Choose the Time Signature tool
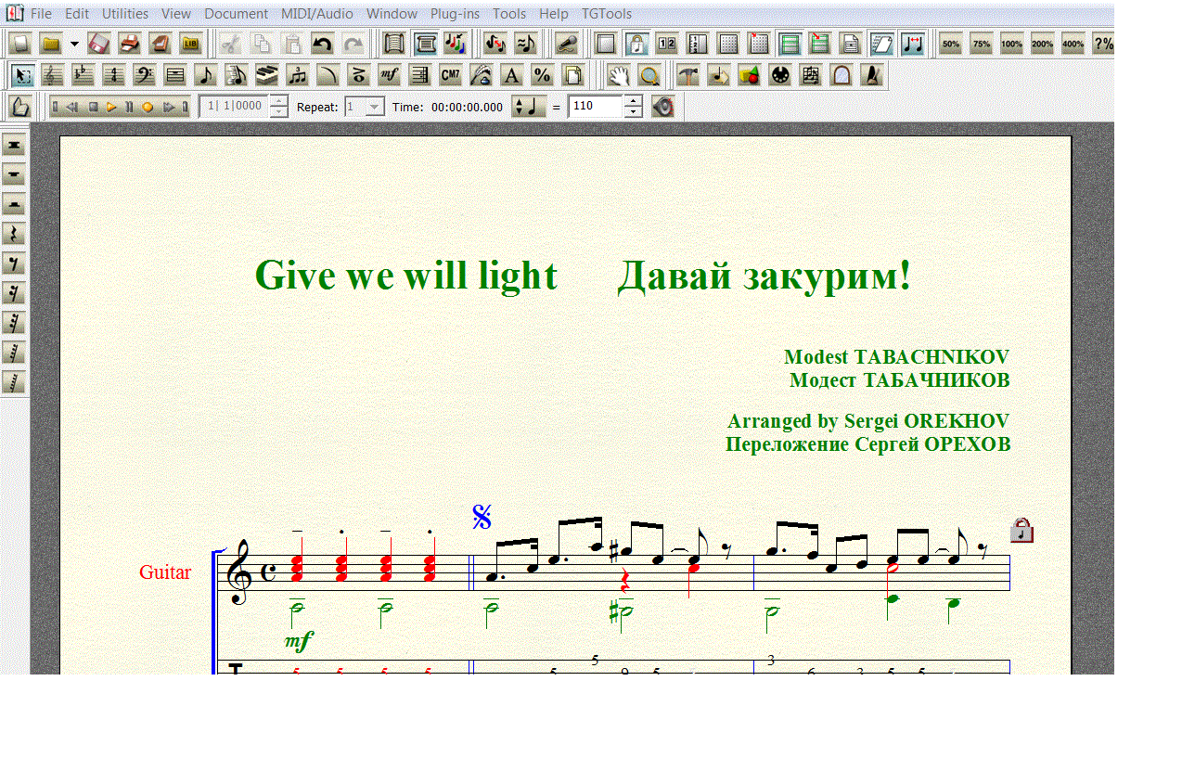 coord(113,75)
